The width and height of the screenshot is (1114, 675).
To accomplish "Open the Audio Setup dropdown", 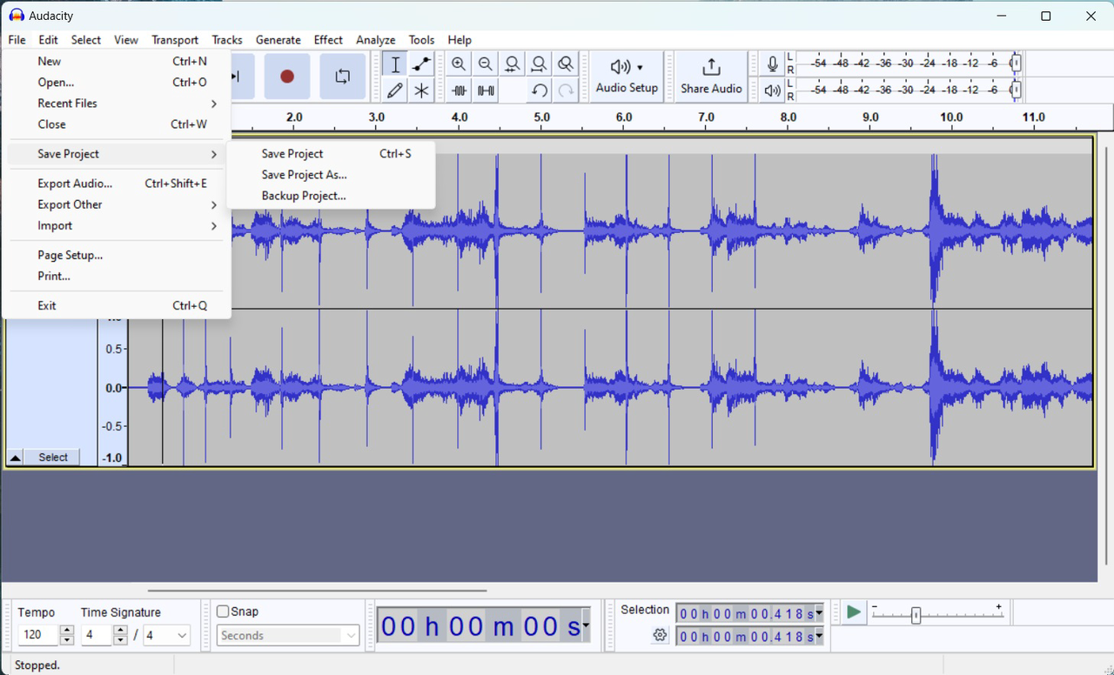I will [627, 77].
